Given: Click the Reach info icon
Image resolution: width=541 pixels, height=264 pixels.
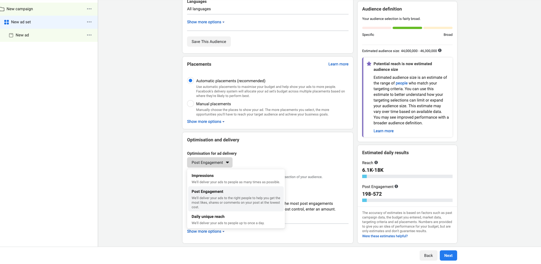Looking at the screenshot, I should tap(376, 162).
